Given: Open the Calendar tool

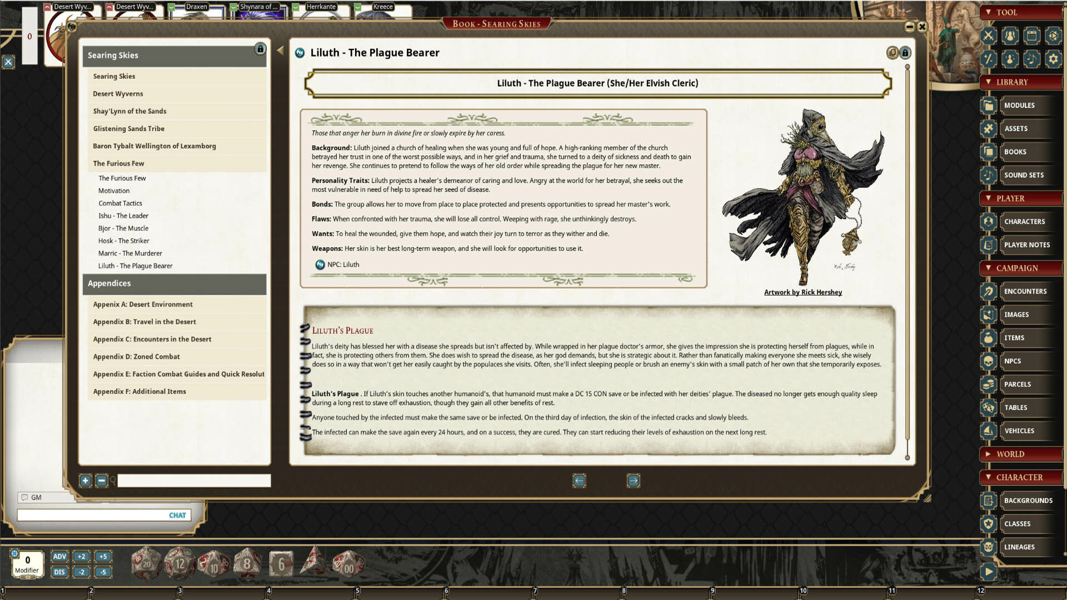Looking at the screenshot, I should 1032,36.
